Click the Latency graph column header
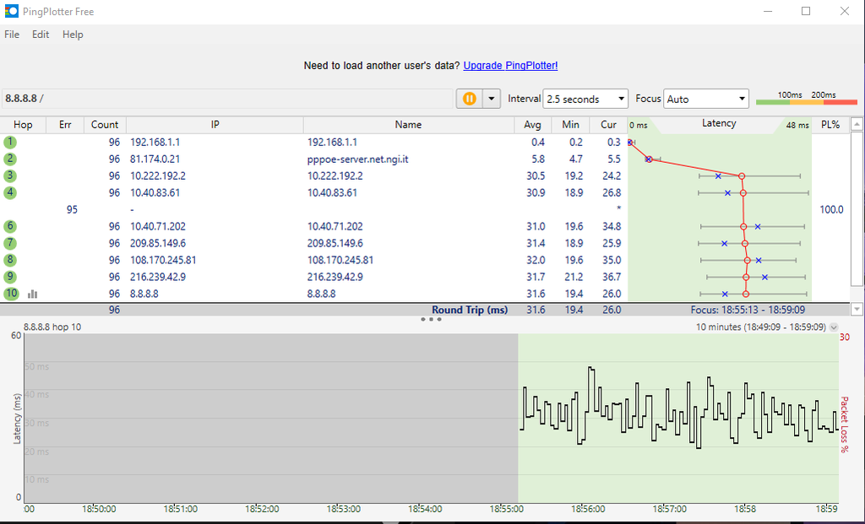The image size is (865, 524). pos(719,124)
